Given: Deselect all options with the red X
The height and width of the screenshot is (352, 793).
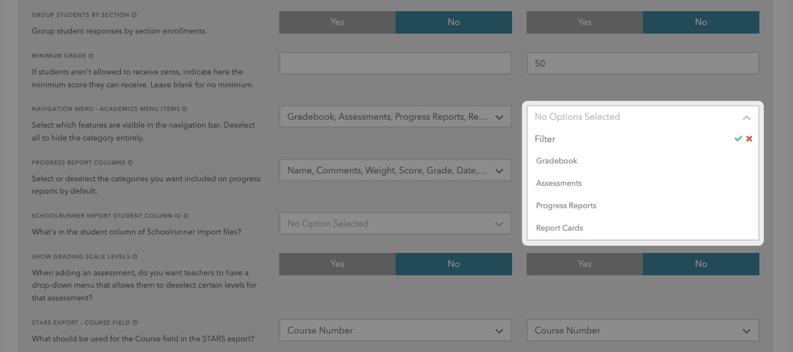Looking at the screenshot, I should pyautogui.click(x=749, y=139).
